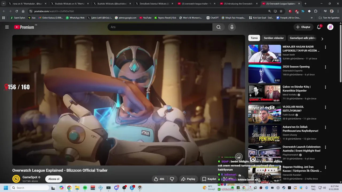This screenshot has height=192, width=342.
Task: Open VLOGLARI NASIL EDİTLİYORUM thumbnail
Action: (x=265, y=114)
